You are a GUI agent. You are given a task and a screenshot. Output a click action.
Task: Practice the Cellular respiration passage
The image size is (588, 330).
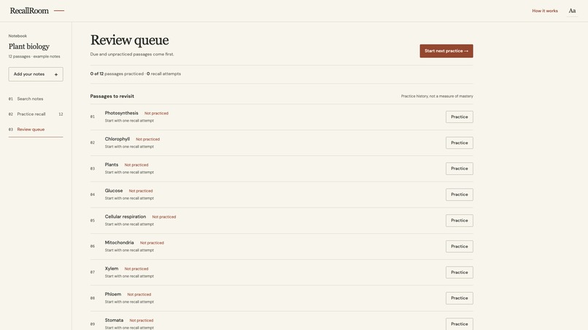tap(460, 221)
